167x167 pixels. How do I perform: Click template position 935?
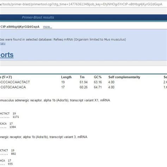pyautogui.click(x=10, y=164)
